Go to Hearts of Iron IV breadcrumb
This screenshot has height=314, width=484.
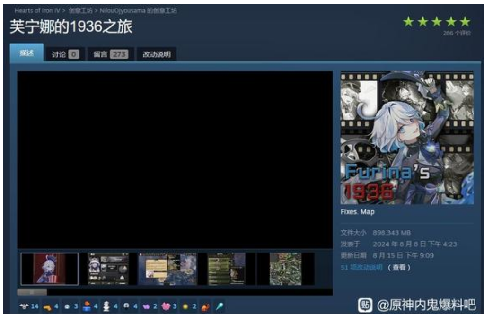37,10
